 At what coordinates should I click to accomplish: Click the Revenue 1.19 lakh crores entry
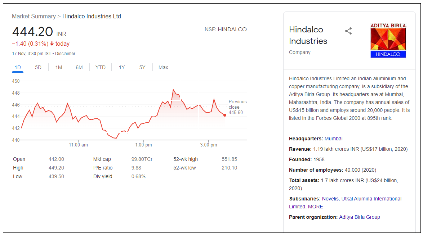[348, 149]
